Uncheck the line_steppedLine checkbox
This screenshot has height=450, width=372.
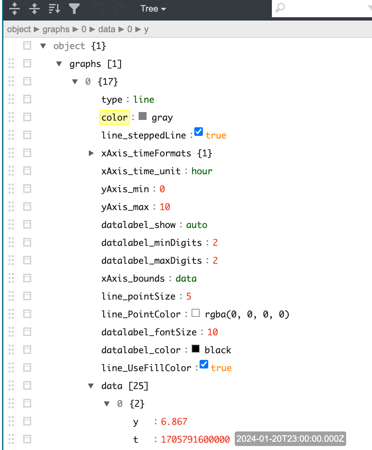[199, 132]
